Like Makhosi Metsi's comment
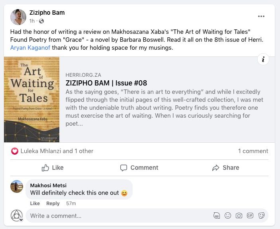The width and height of the screenshot is (280, 229). [x=35, y=203]
